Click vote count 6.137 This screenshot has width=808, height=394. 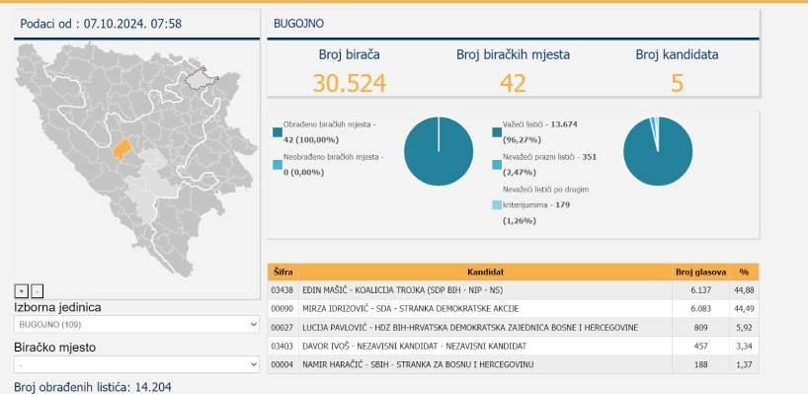pyautogui.click(x=700, y=290)
